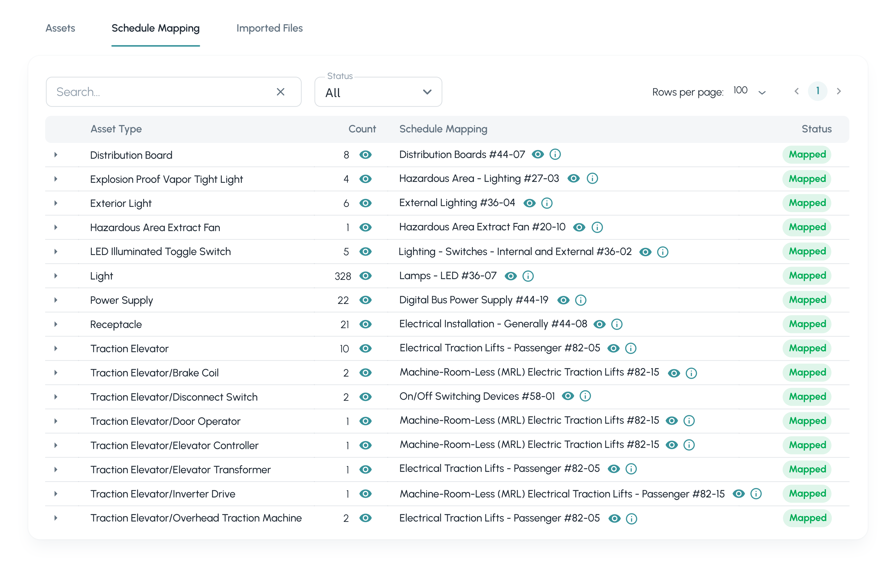Screen dimensions: 896x574
Task: Expand the Power Supply row
Action: 56,300
